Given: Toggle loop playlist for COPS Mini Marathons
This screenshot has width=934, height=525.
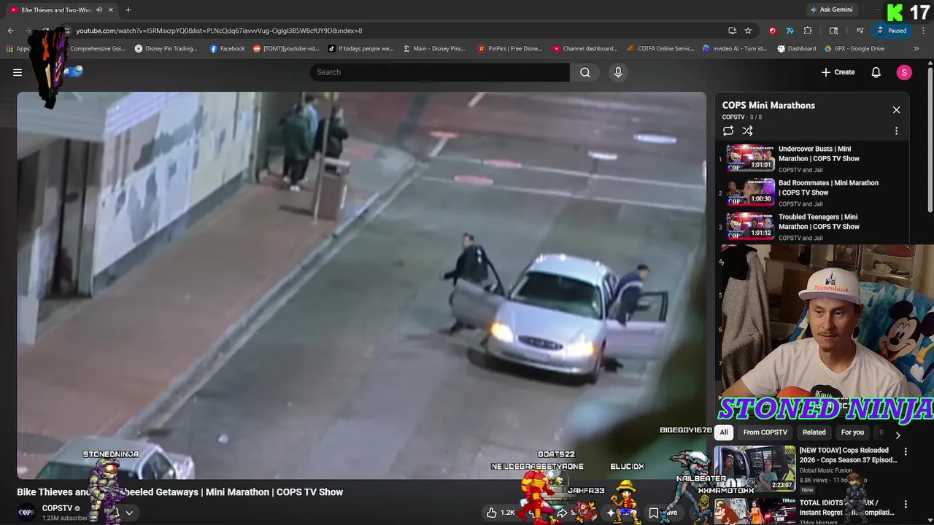Looking at the screenshot, I should [728, 131].
